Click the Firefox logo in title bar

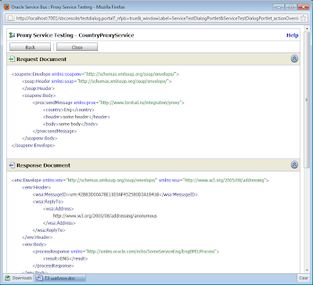[7, 7]
